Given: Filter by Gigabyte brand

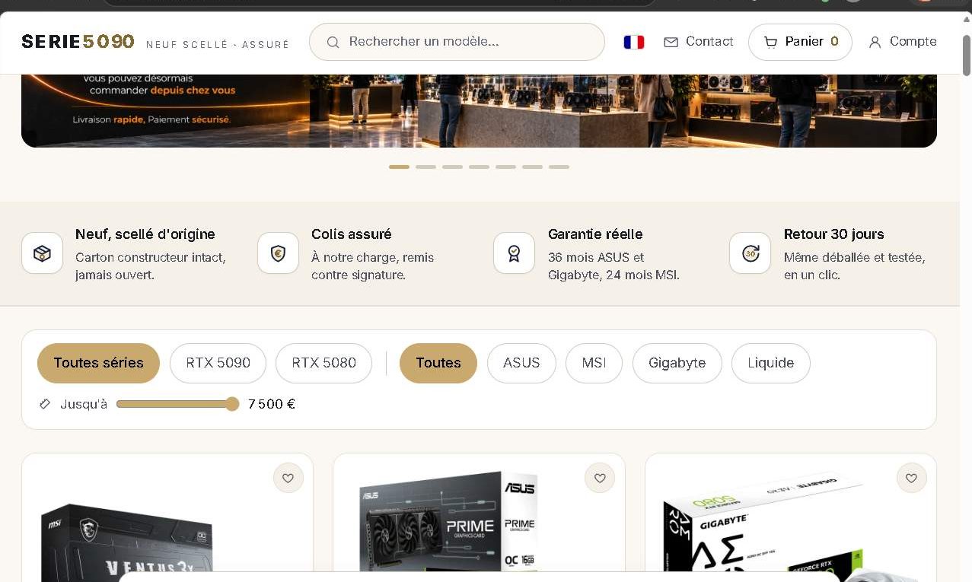Looking at the screenshot, I should pos(677,363).
